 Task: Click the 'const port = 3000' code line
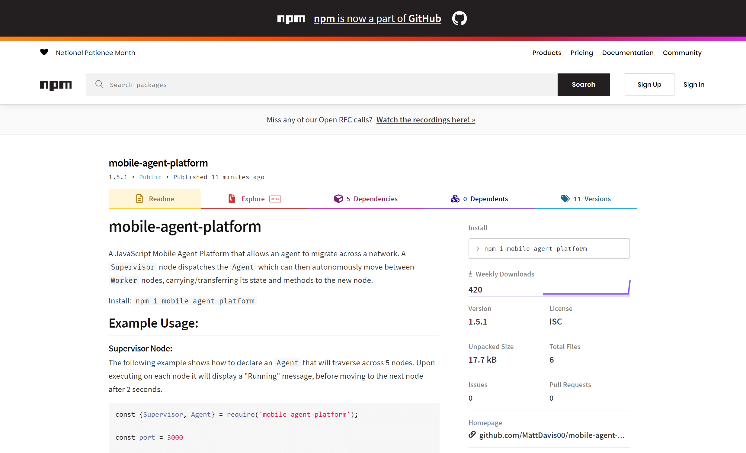tap(149, 437)
